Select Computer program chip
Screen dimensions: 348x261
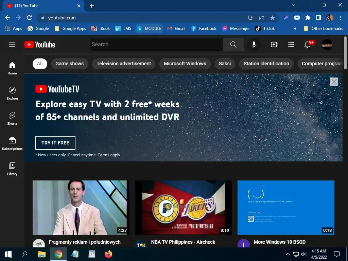320,64
